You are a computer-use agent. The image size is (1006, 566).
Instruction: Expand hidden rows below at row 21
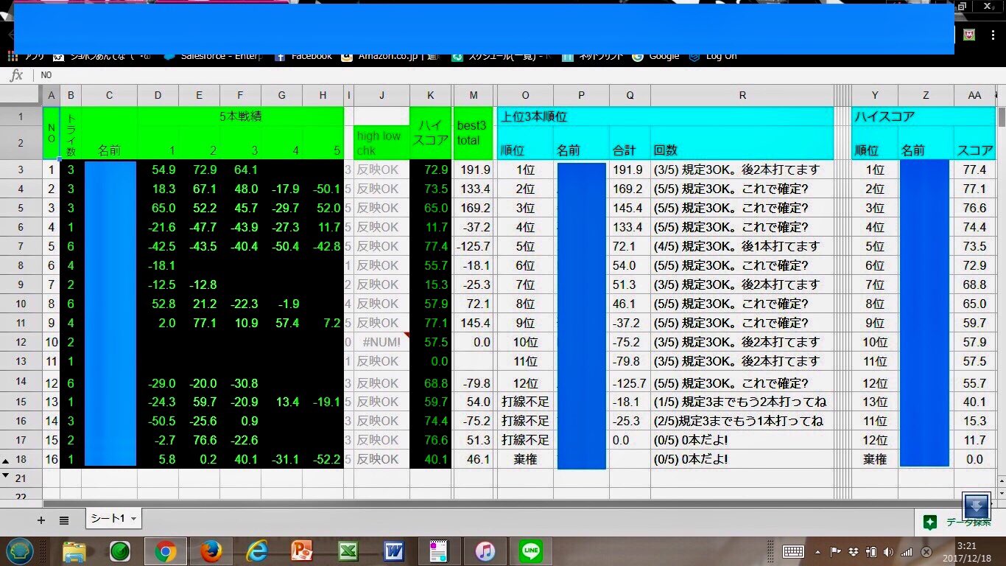click(x=6, y=476)
